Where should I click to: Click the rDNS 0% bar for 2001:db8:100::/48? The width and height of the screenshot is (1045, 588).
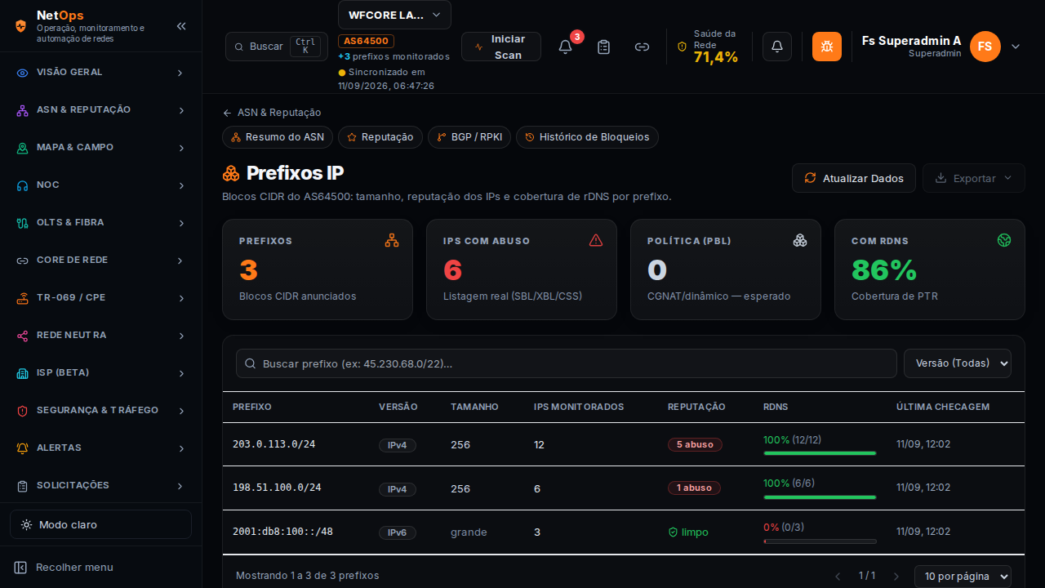[820, 541]
